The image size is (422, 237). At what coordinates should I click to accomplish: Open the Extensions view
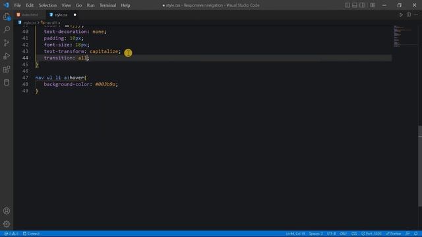click(x=7, y=69)
